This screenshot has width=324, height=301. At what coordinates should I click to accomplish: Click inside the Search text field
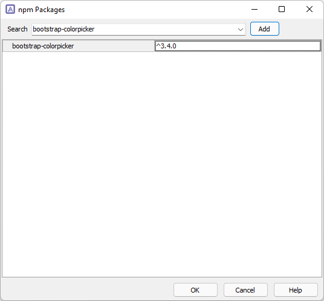click(134, 30)
